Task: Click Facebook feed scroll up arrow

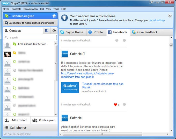Action: pos(171,38)
